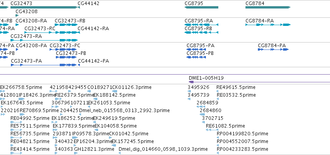Select the CG8795 gene bar

tap(201, 7)
